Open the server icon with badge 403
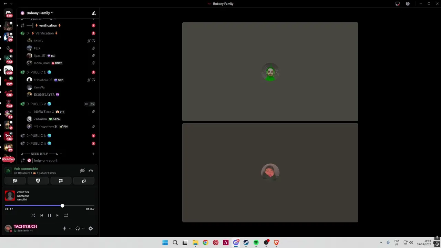Viewport: 441px width, 248px height. (8, 103)
